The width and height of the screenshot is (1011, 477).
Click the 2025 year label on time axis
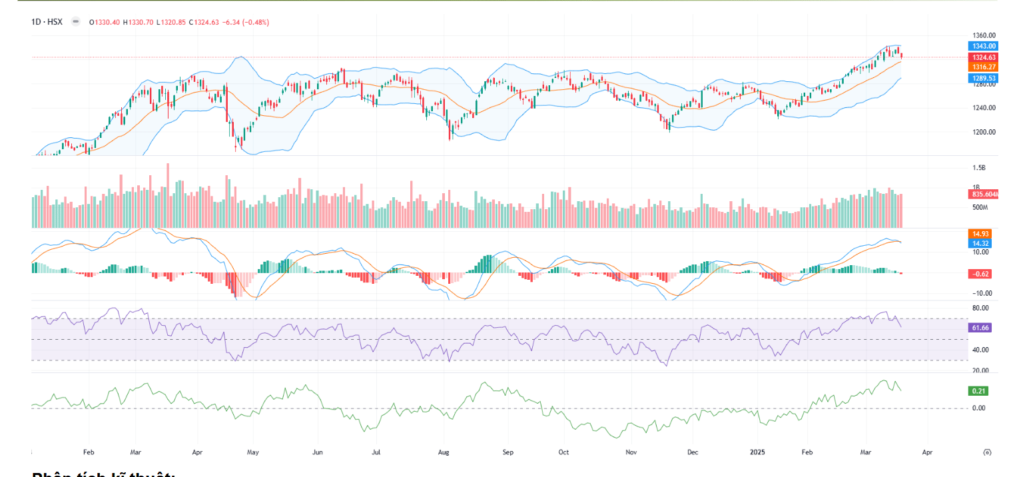[757, 452]
